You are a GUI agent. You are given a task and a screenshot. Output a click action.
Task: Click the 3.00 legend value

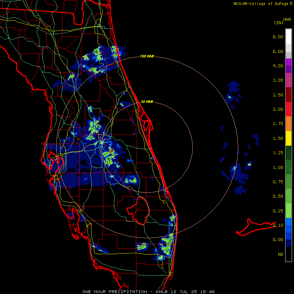pyautogui.click(x=278, y=80)
